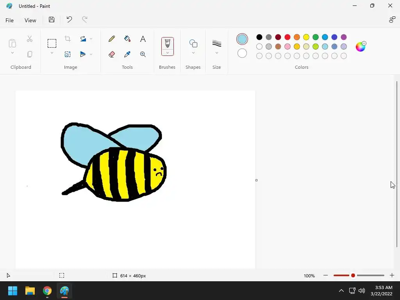Select the Pencil tool
This screenshot has height=300, width=400.
111,39
